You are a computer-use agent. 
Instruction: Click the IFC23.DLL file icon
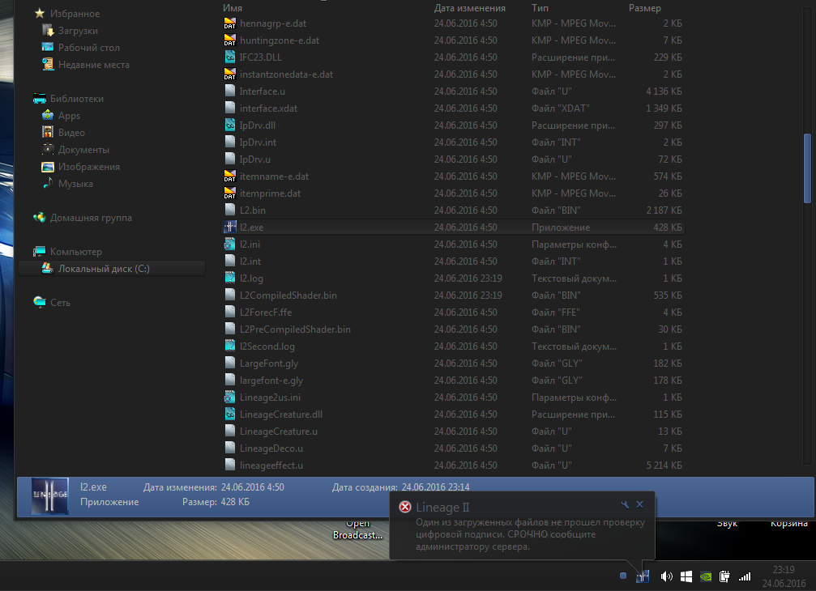[x=230, y=57]
